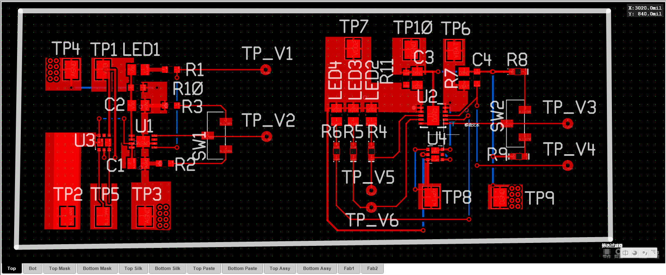666x275 pixels.
Task: Select the TP_V3 test point pad
Action: (567, 123)
